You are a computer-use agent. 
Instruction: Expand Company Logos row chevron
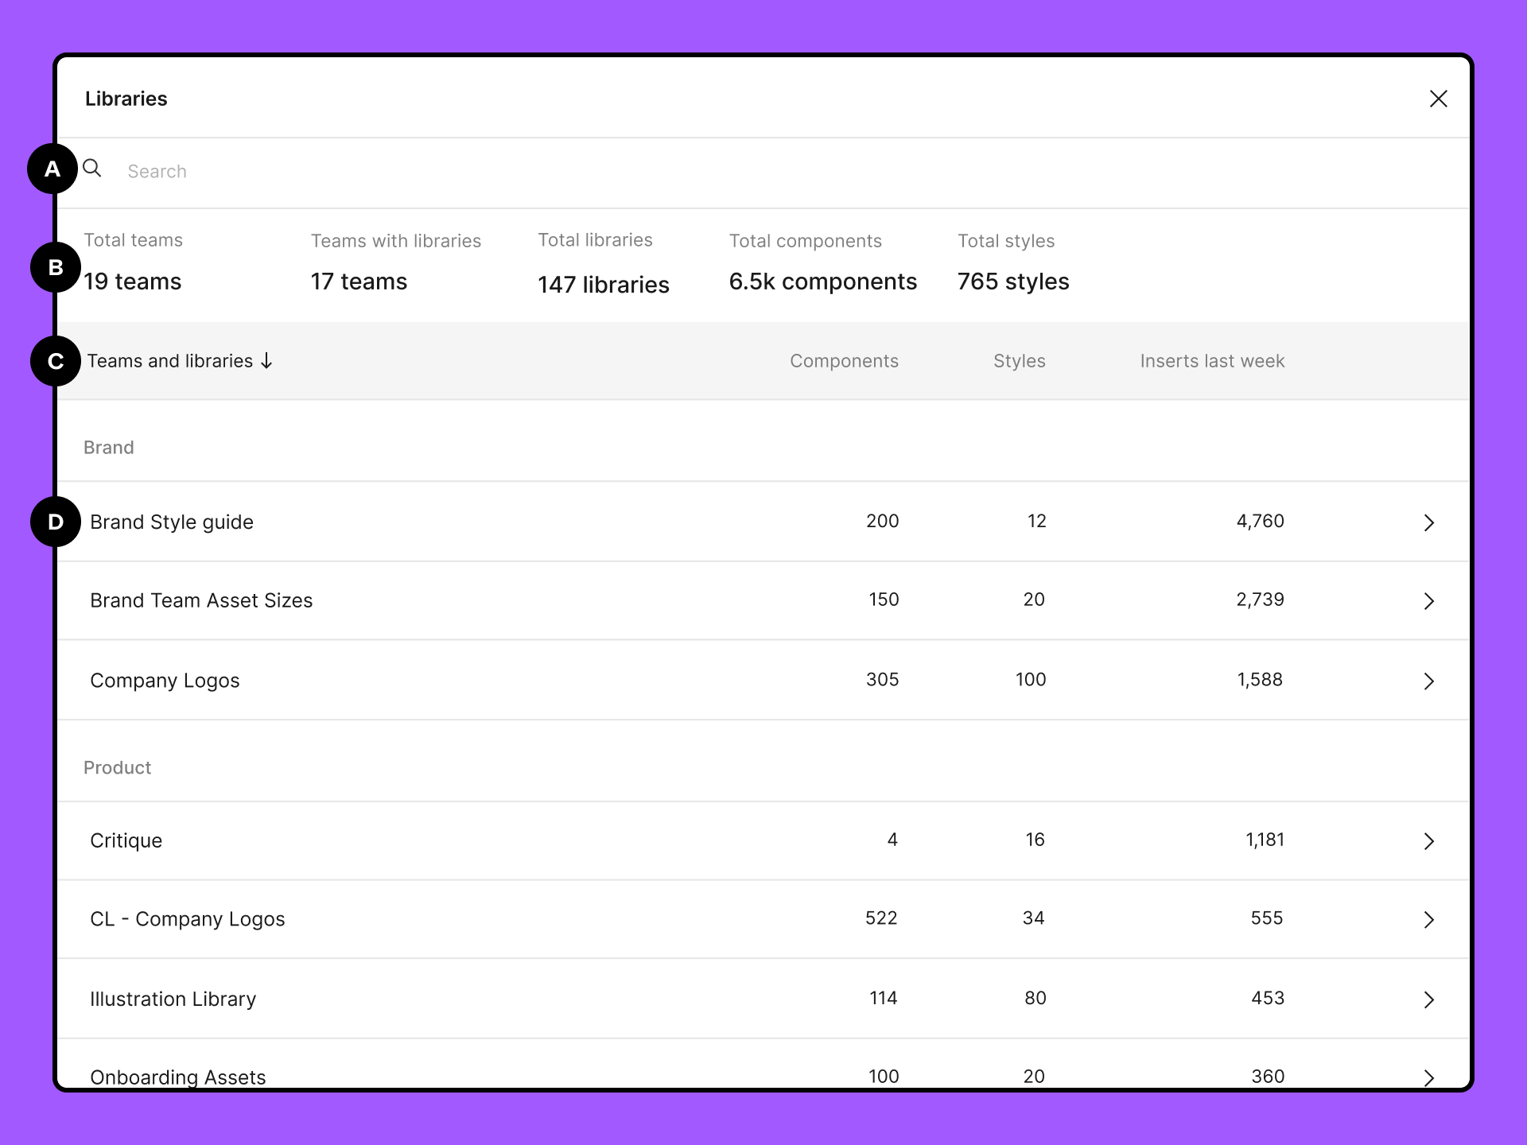pos(1428,681)
